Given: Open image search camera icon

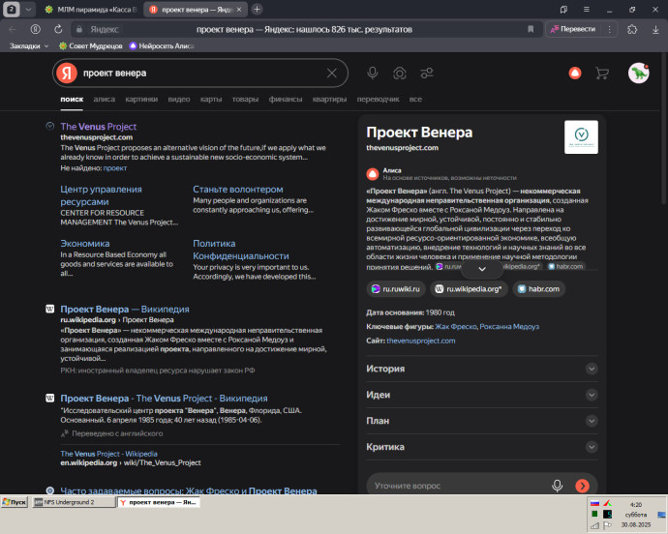Looking at the screenshot, I should (x=400, y=74).
